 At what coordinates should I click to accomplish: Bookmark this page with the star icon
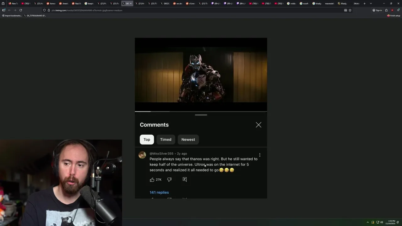click(x=350, y=10)
